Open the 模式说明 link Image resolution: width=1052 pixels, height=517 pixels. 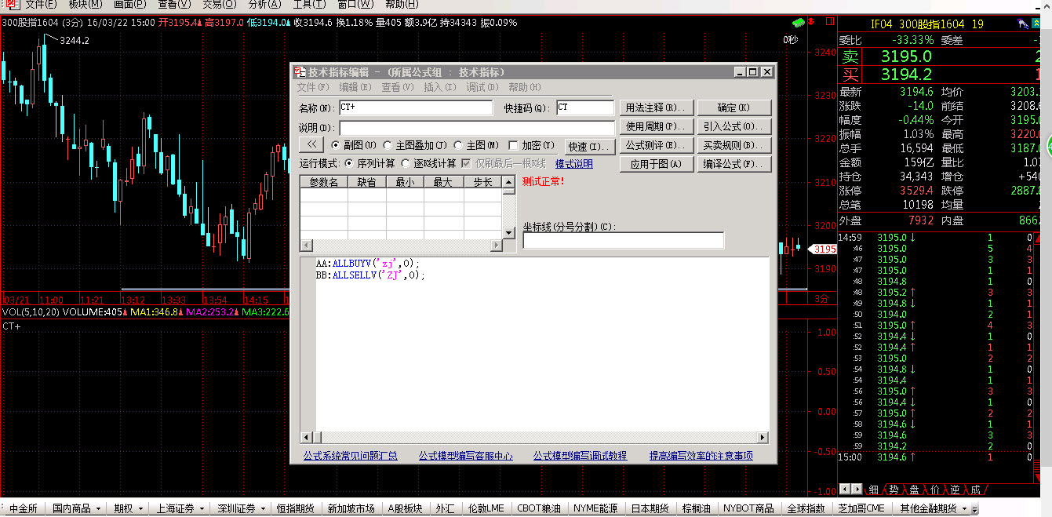pos(573,164)
